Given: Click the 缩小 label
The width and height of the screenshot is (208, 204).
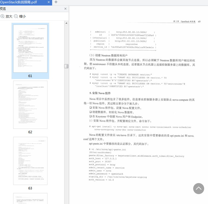Looking at the screenshot, I should coord(23,16).
